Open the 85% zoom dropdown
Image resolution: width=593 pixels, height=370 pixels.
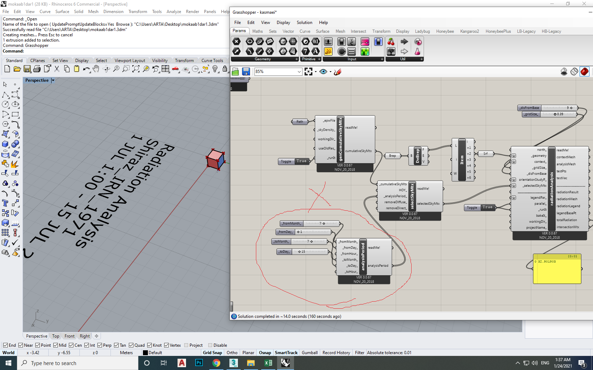(x=299, y=72)
